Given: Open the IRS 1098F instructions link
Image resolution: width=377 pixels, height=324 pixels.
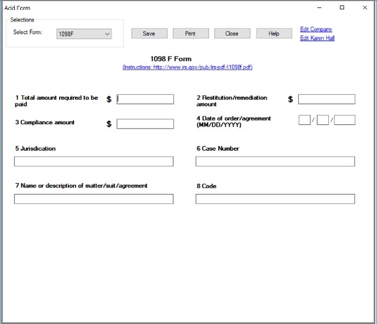Looking at the screenshot, I should click(x=188, y=67).
